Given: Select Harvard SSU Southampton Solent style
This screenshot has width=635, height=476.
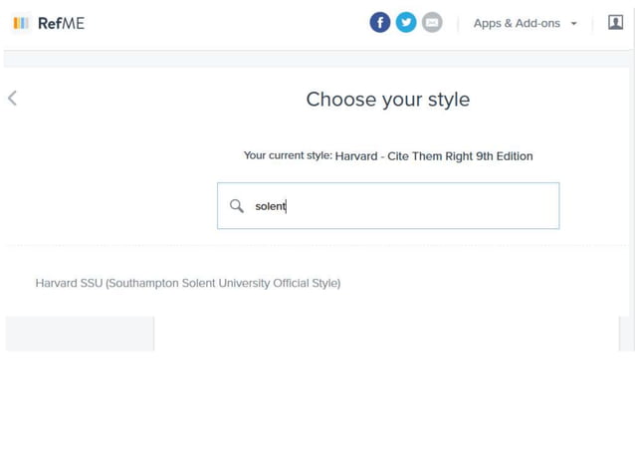Looking at the screenshot, I should (x=188, y=283).
